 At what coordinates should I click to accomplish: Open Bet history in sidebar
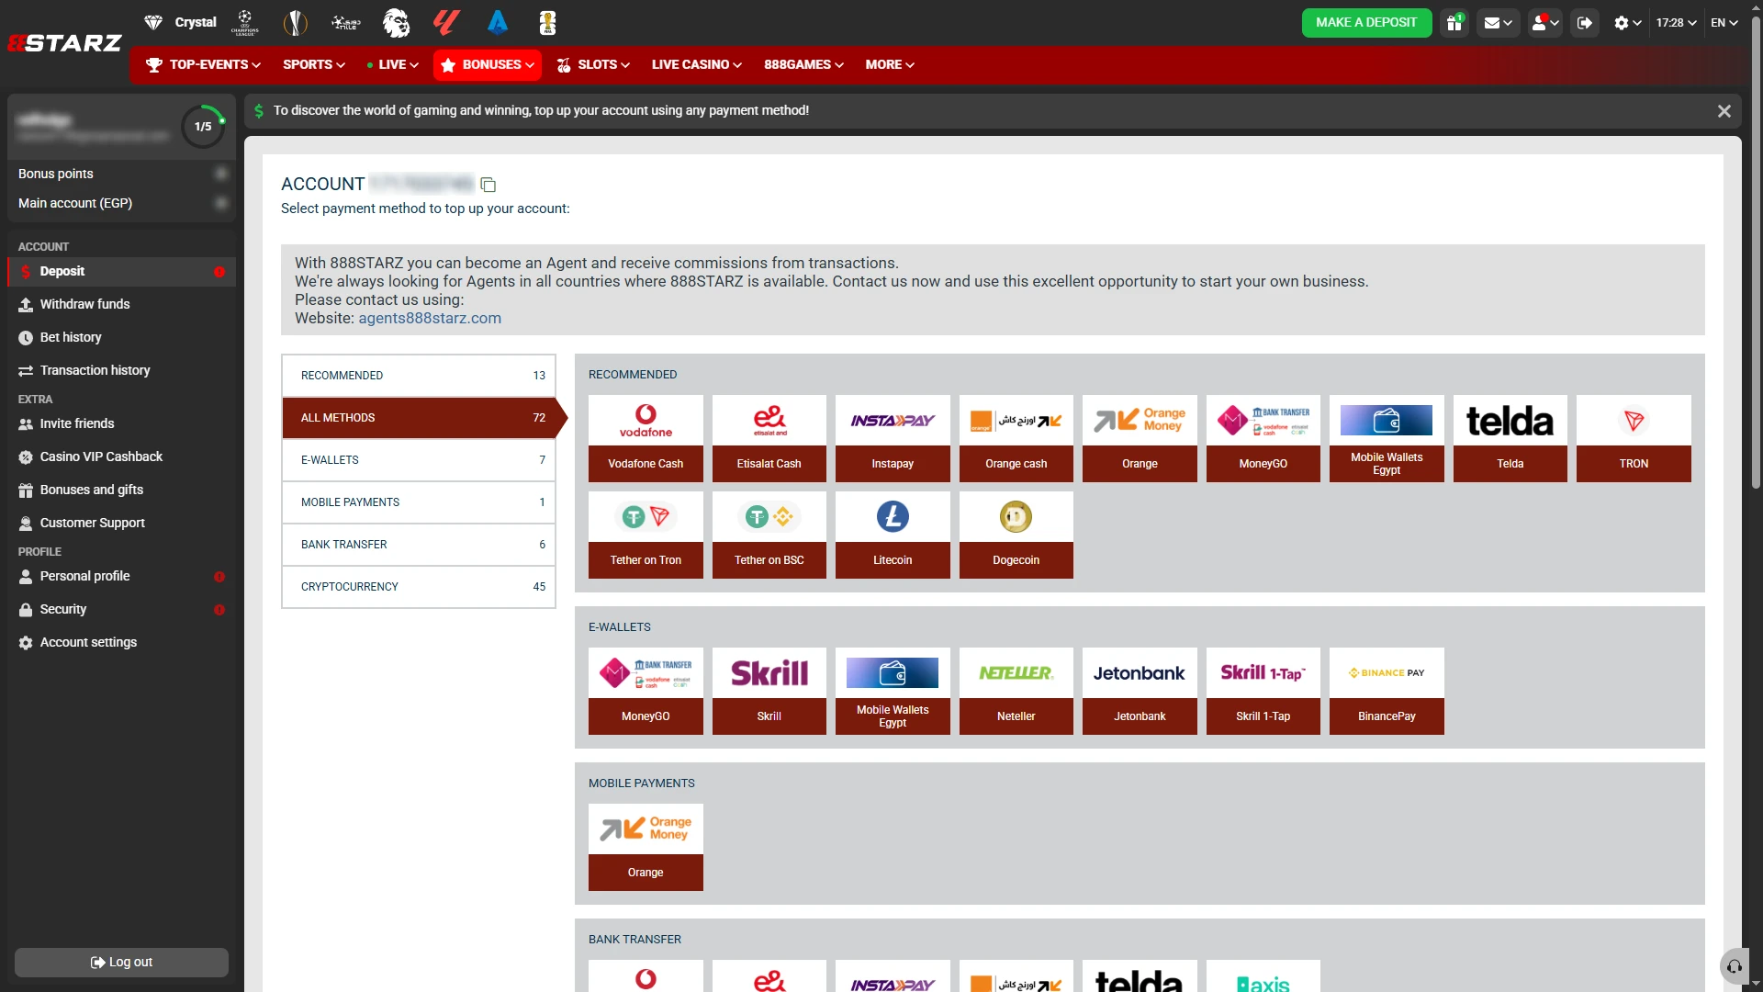(121, 337)
